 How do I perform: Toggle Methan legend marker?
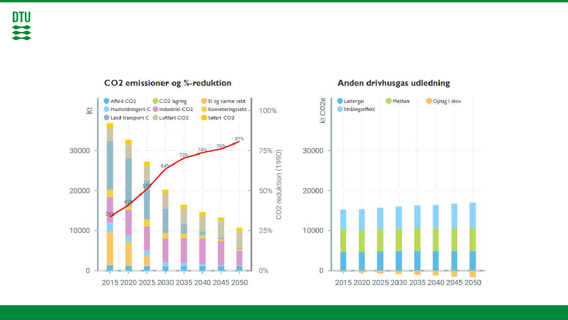[x=389, y=101]
